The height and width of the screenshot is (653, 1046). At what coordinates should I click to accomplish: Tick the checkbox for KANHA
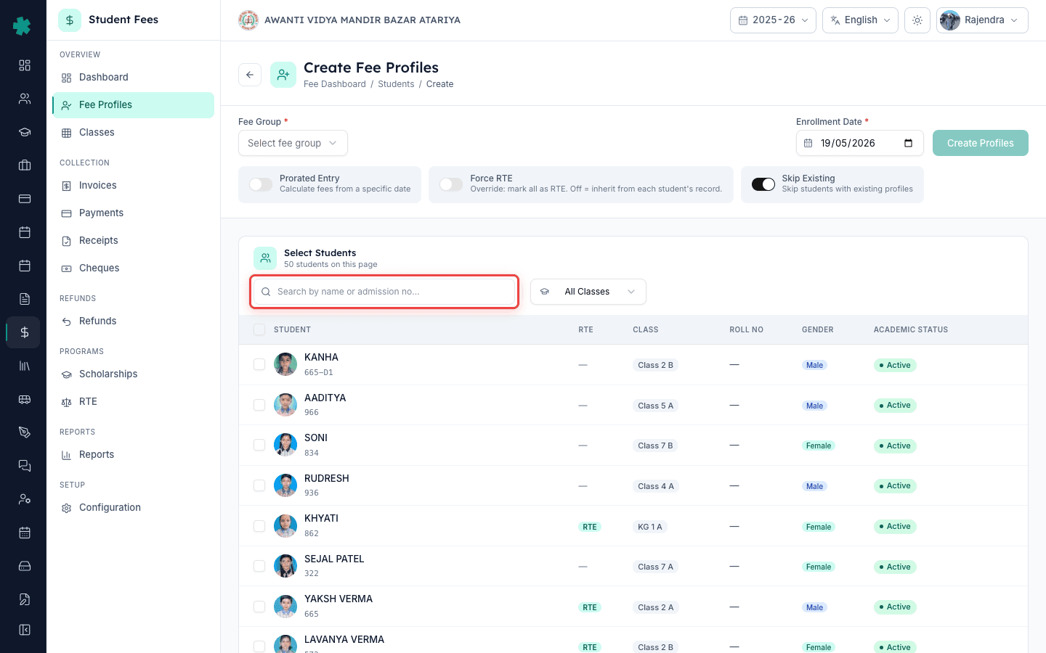[259, 364]
